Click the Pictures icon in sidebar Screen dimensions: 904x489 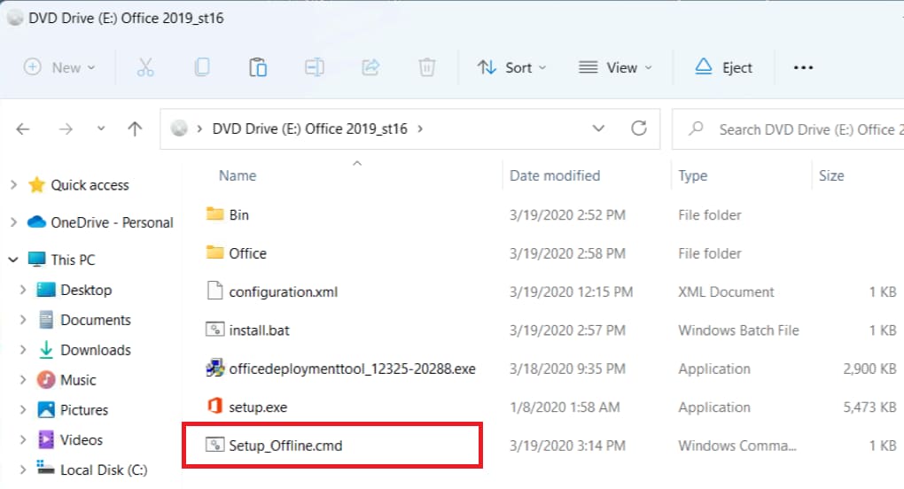pyautogui.click(x=46, y=409)
